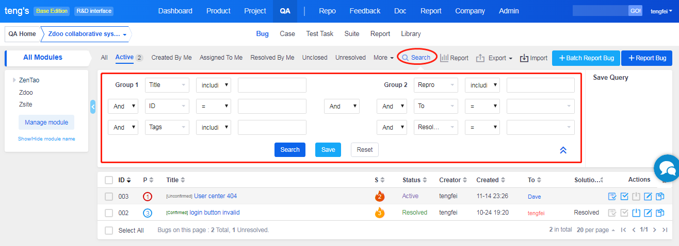Click the Group 1 Title text input field

pos(272,85)
